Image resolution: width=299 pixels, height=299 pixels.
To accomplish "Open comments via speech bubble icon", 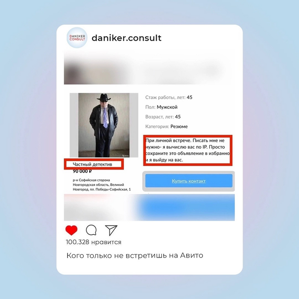I will coord(91,230).
